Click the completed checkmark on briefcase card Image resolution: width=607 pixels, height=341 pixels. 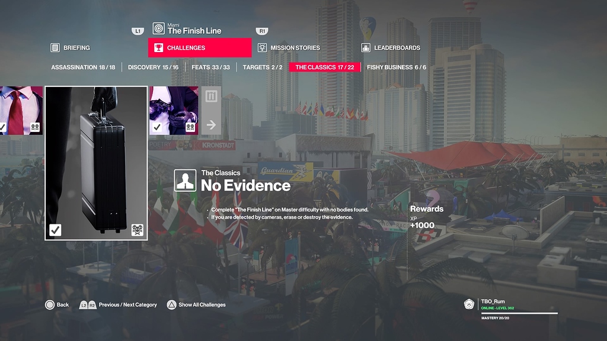55,230
